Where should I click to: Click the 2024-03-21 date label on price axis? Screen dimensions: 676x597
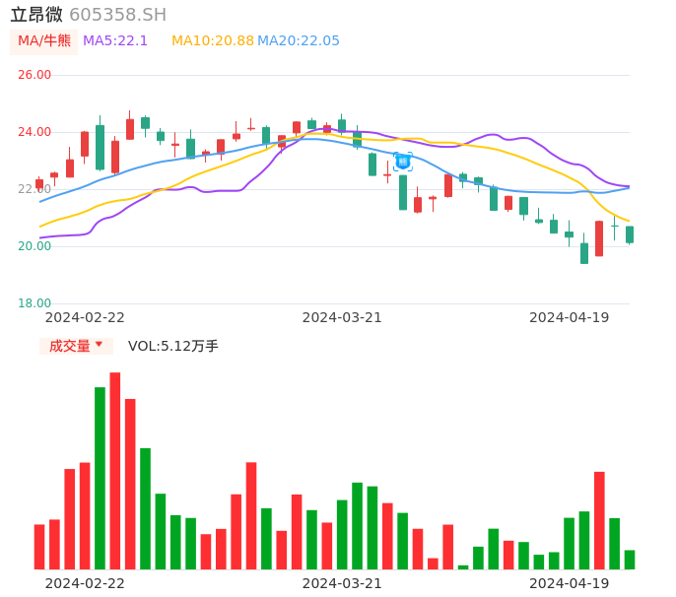[341, 317]
